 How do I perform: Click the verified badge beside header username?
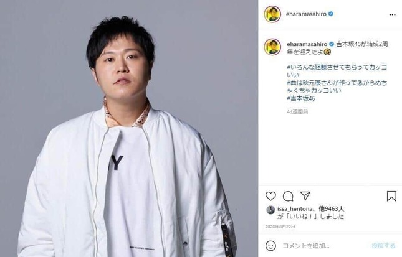[331, 14]
